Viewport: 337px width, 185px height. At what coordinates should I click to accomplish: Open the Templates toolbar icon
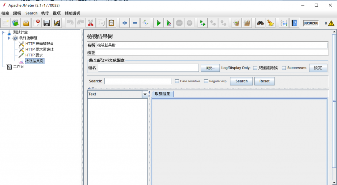point(15,23)
